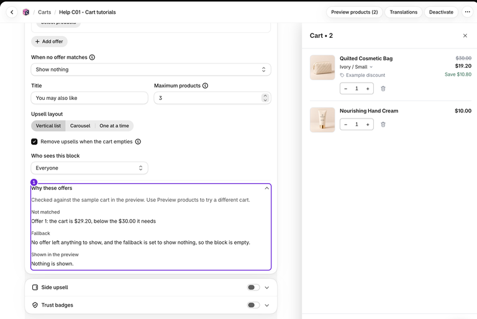Click the $10.00 hand cream price
This screenshot has height=319, width=477.
[463, 111]
